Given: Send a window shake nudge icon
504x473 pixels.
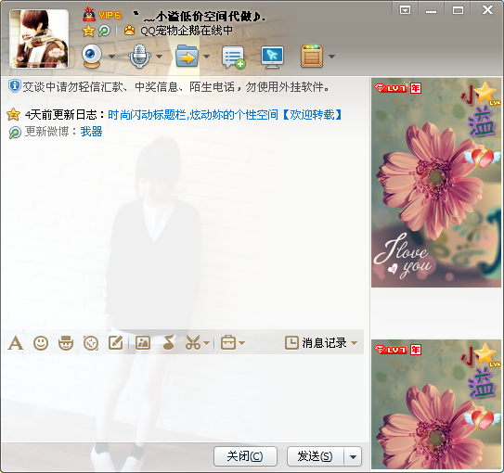Looking at the screenshot, I should tap(91, 343).
